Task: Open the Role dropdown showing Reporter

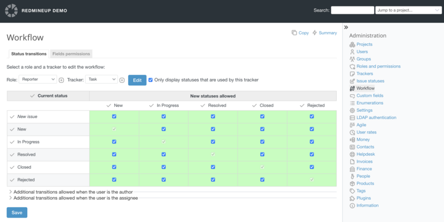Action: point(38,80)
